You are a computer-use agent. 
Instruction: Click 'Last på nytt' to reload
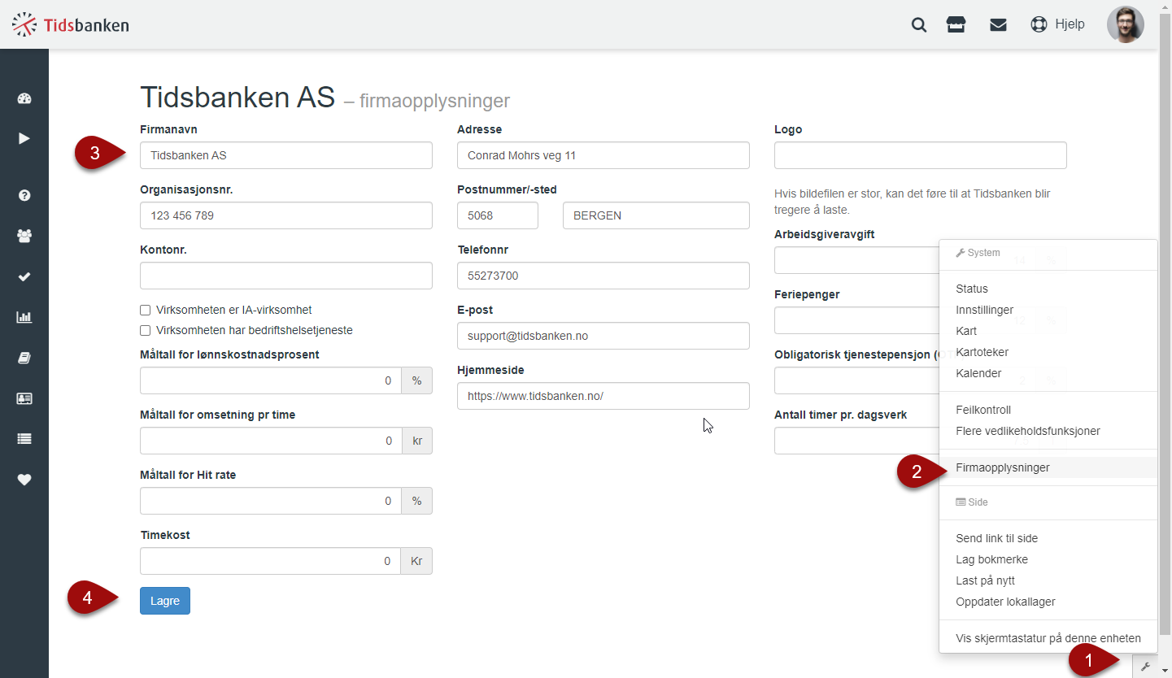pyautogui.click(x=1048, y=580)
